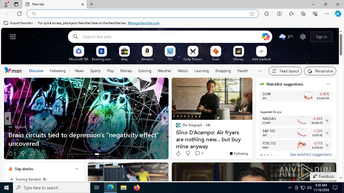
Task: Open the Sports category
Action: pos(95,71)
